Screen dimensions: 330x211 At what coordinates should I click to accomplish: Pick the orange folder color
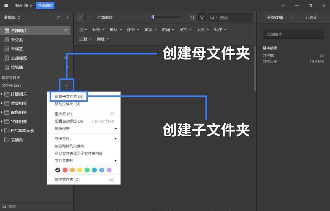[x=72, y=170]
